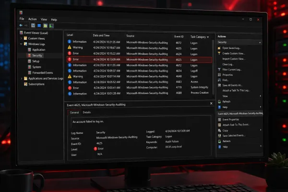The image size is (288, 192).
Task: Select the Security log in tree
Action: coord(37,55)
